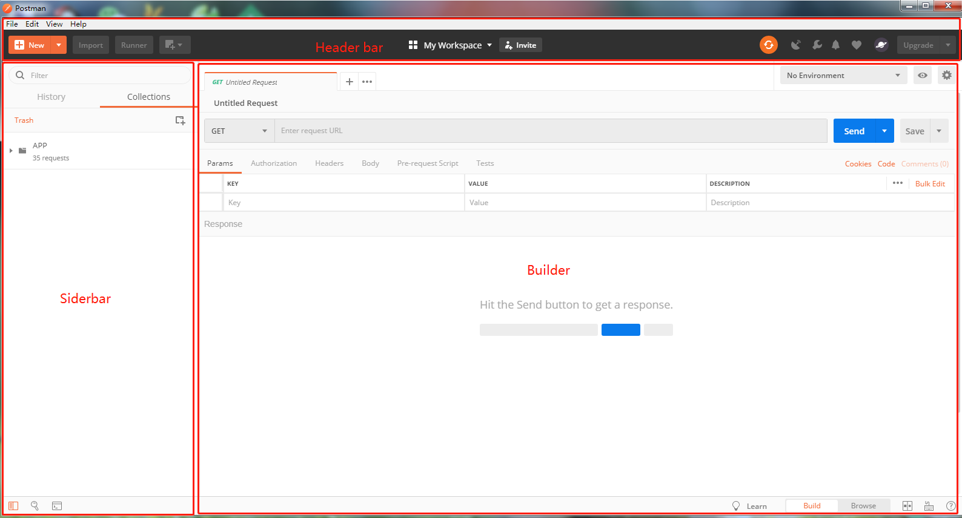Open the New button dropdown arrow

(59, 45)
